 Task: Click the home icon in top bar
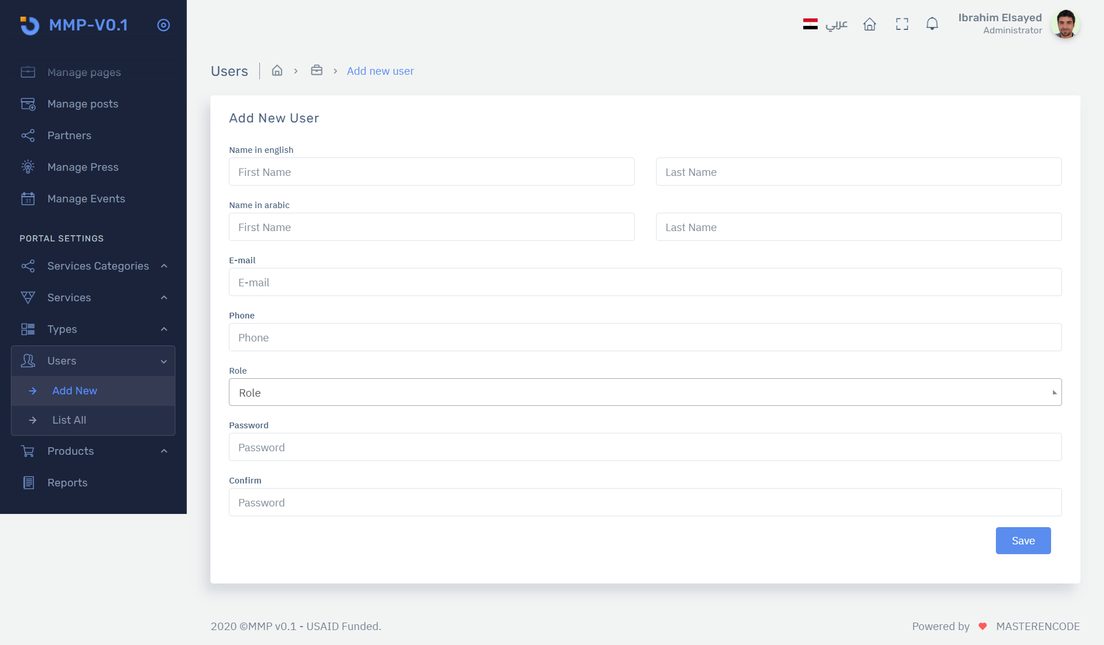coord(869,24)
